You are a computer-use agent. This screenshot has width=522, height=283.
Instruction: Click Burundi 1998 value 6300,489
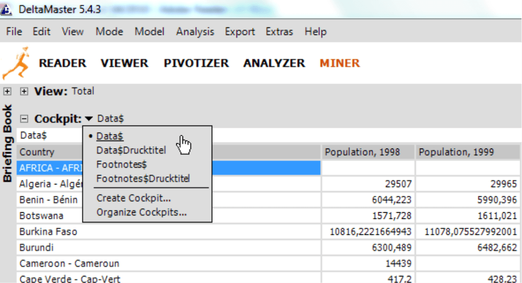coord(391,248)
